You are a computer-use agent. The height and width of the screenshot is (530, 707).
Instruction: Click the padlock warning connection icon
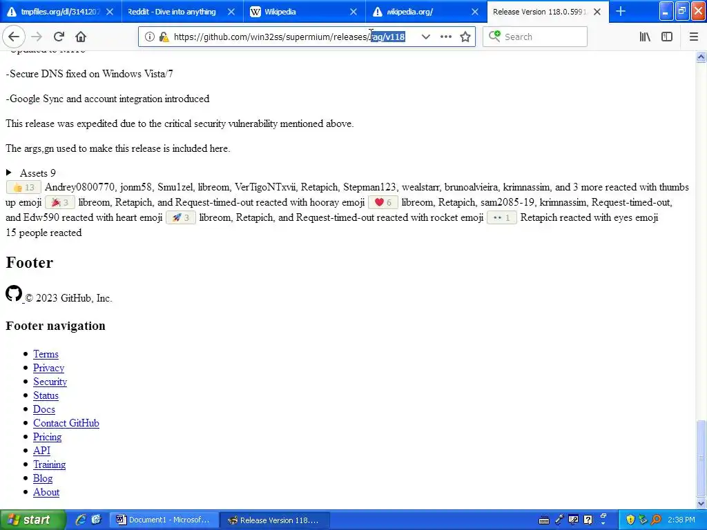pos(164,37)
